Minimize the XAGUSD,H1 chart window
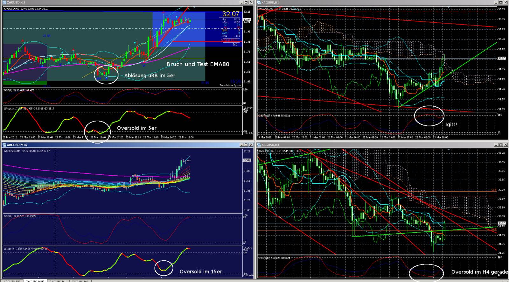Screen dimensions: 509x282 pos(496,2)
